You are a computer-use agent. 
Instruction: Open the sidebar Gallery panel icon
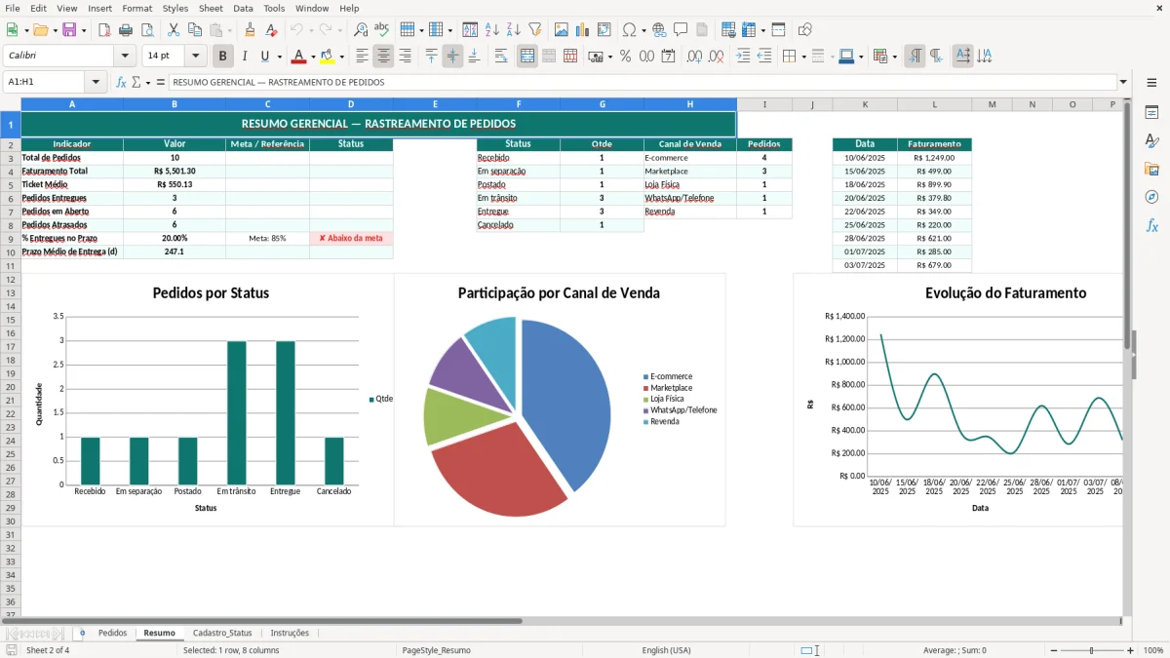tap(1151, 169)
